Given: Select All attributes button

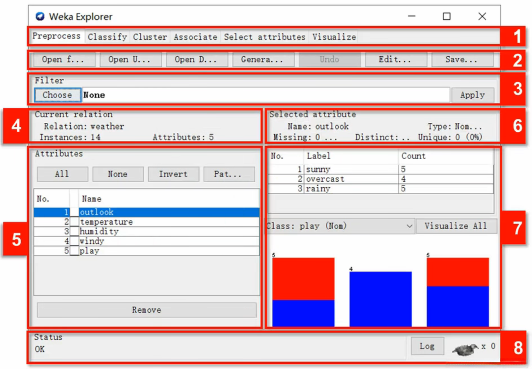Looking at the screenshot, I should pyautogui.click(x=62, y=174).
